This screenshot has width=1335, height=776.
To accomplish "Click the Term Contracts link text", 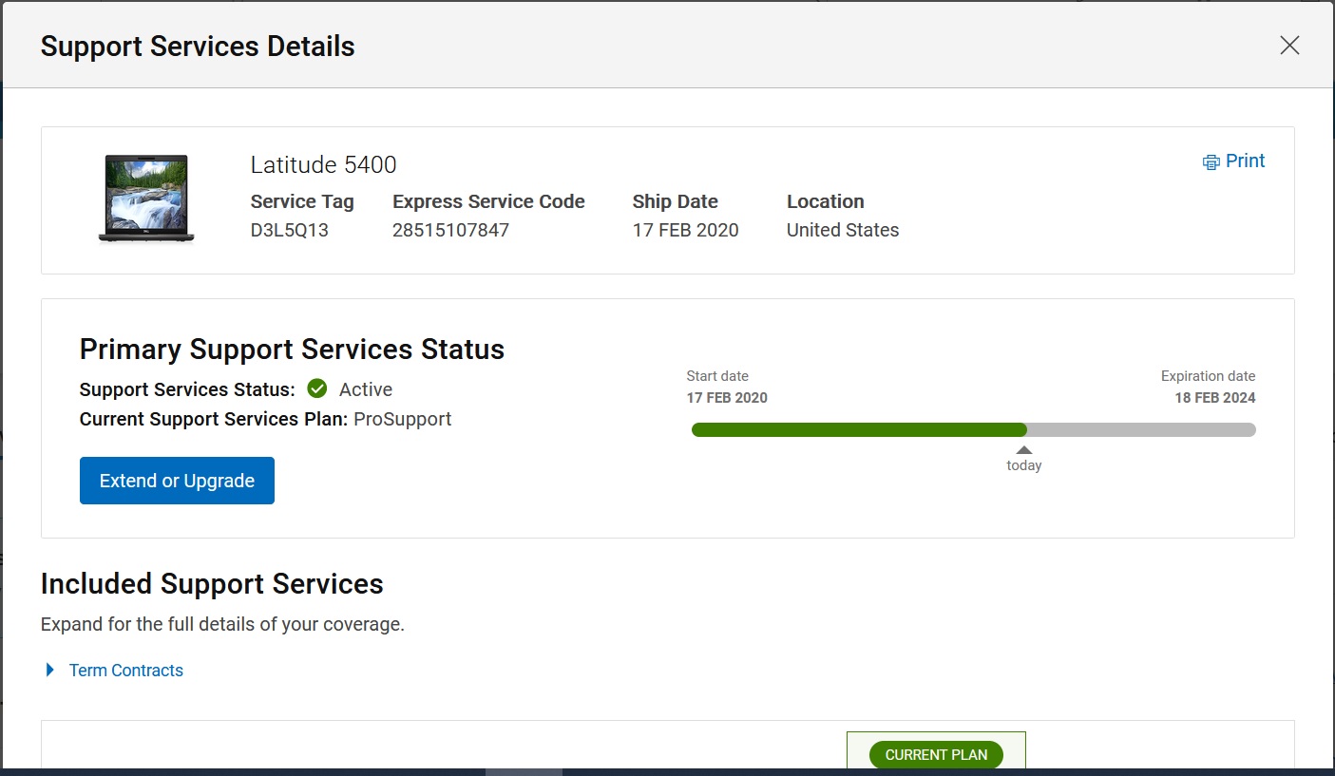I will coord(126,671).
